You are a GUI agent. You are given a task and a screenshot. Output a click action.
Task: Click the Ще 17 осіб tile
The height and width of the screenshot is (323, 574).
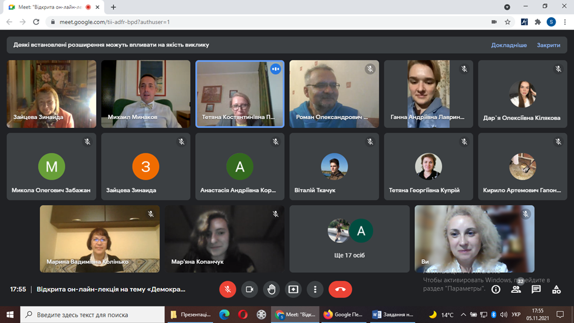click(349, 239)
